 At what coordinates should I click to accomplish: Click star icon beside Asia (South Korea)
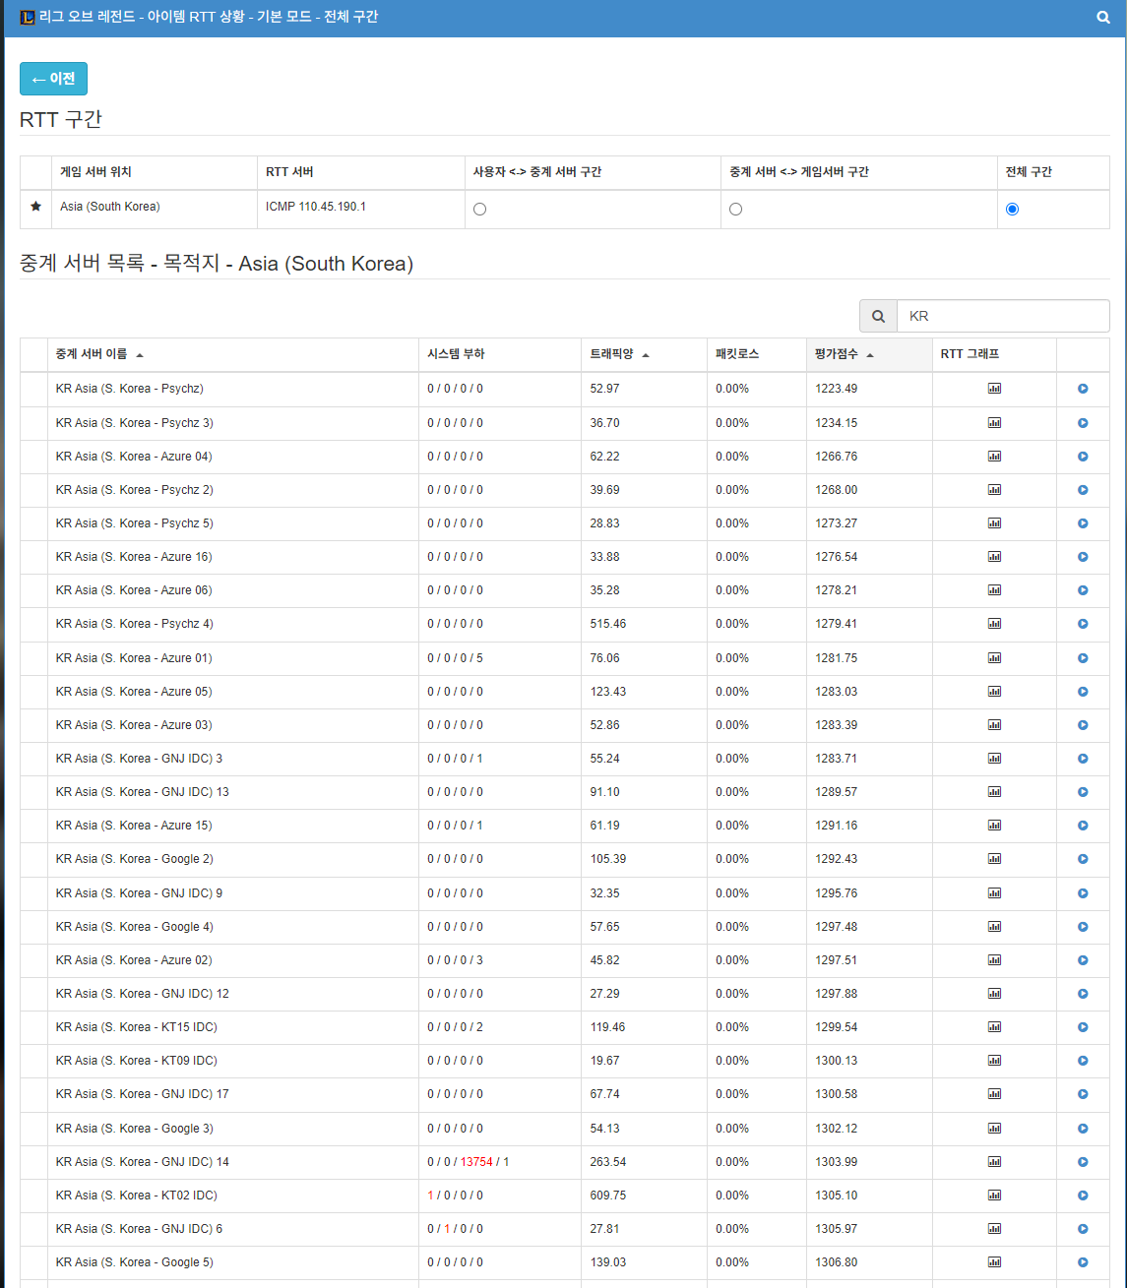pyautogui.click(x=36, y=207)
